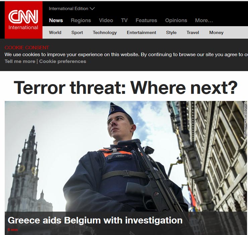The image size is (248, 235).
Task: Navigate to Opinions
Action: click(176, 20)
